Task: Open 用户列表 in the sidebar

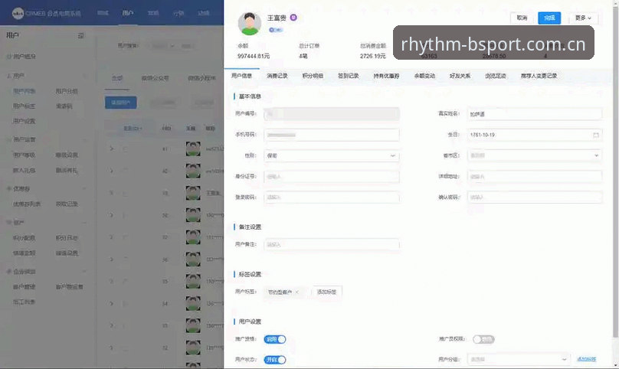Action: coord(24,91)
